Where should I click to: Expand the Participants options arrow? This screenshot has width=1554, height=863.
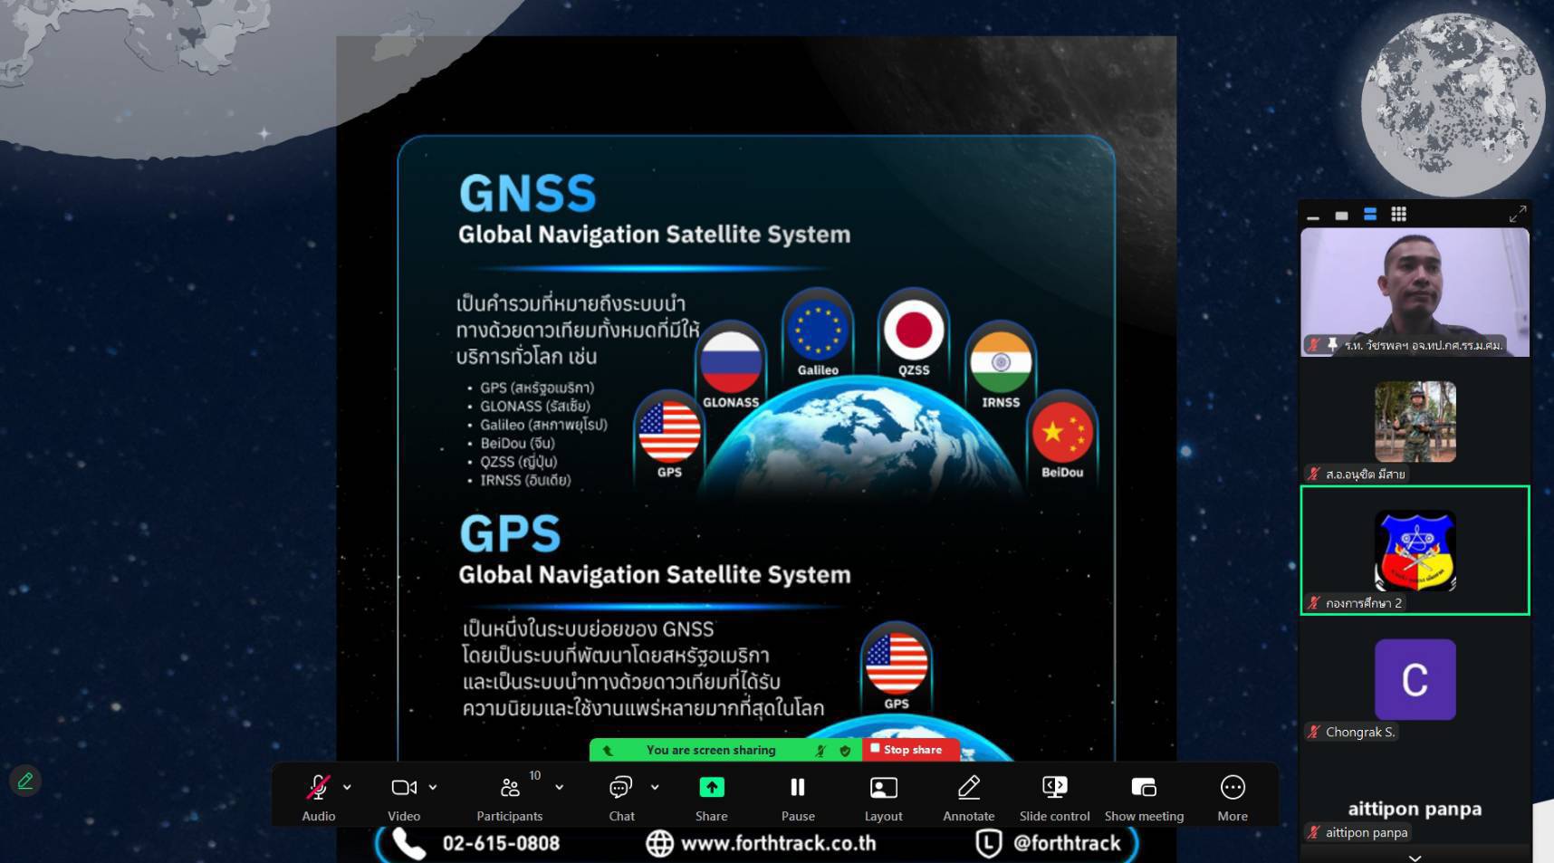[560, 788]
